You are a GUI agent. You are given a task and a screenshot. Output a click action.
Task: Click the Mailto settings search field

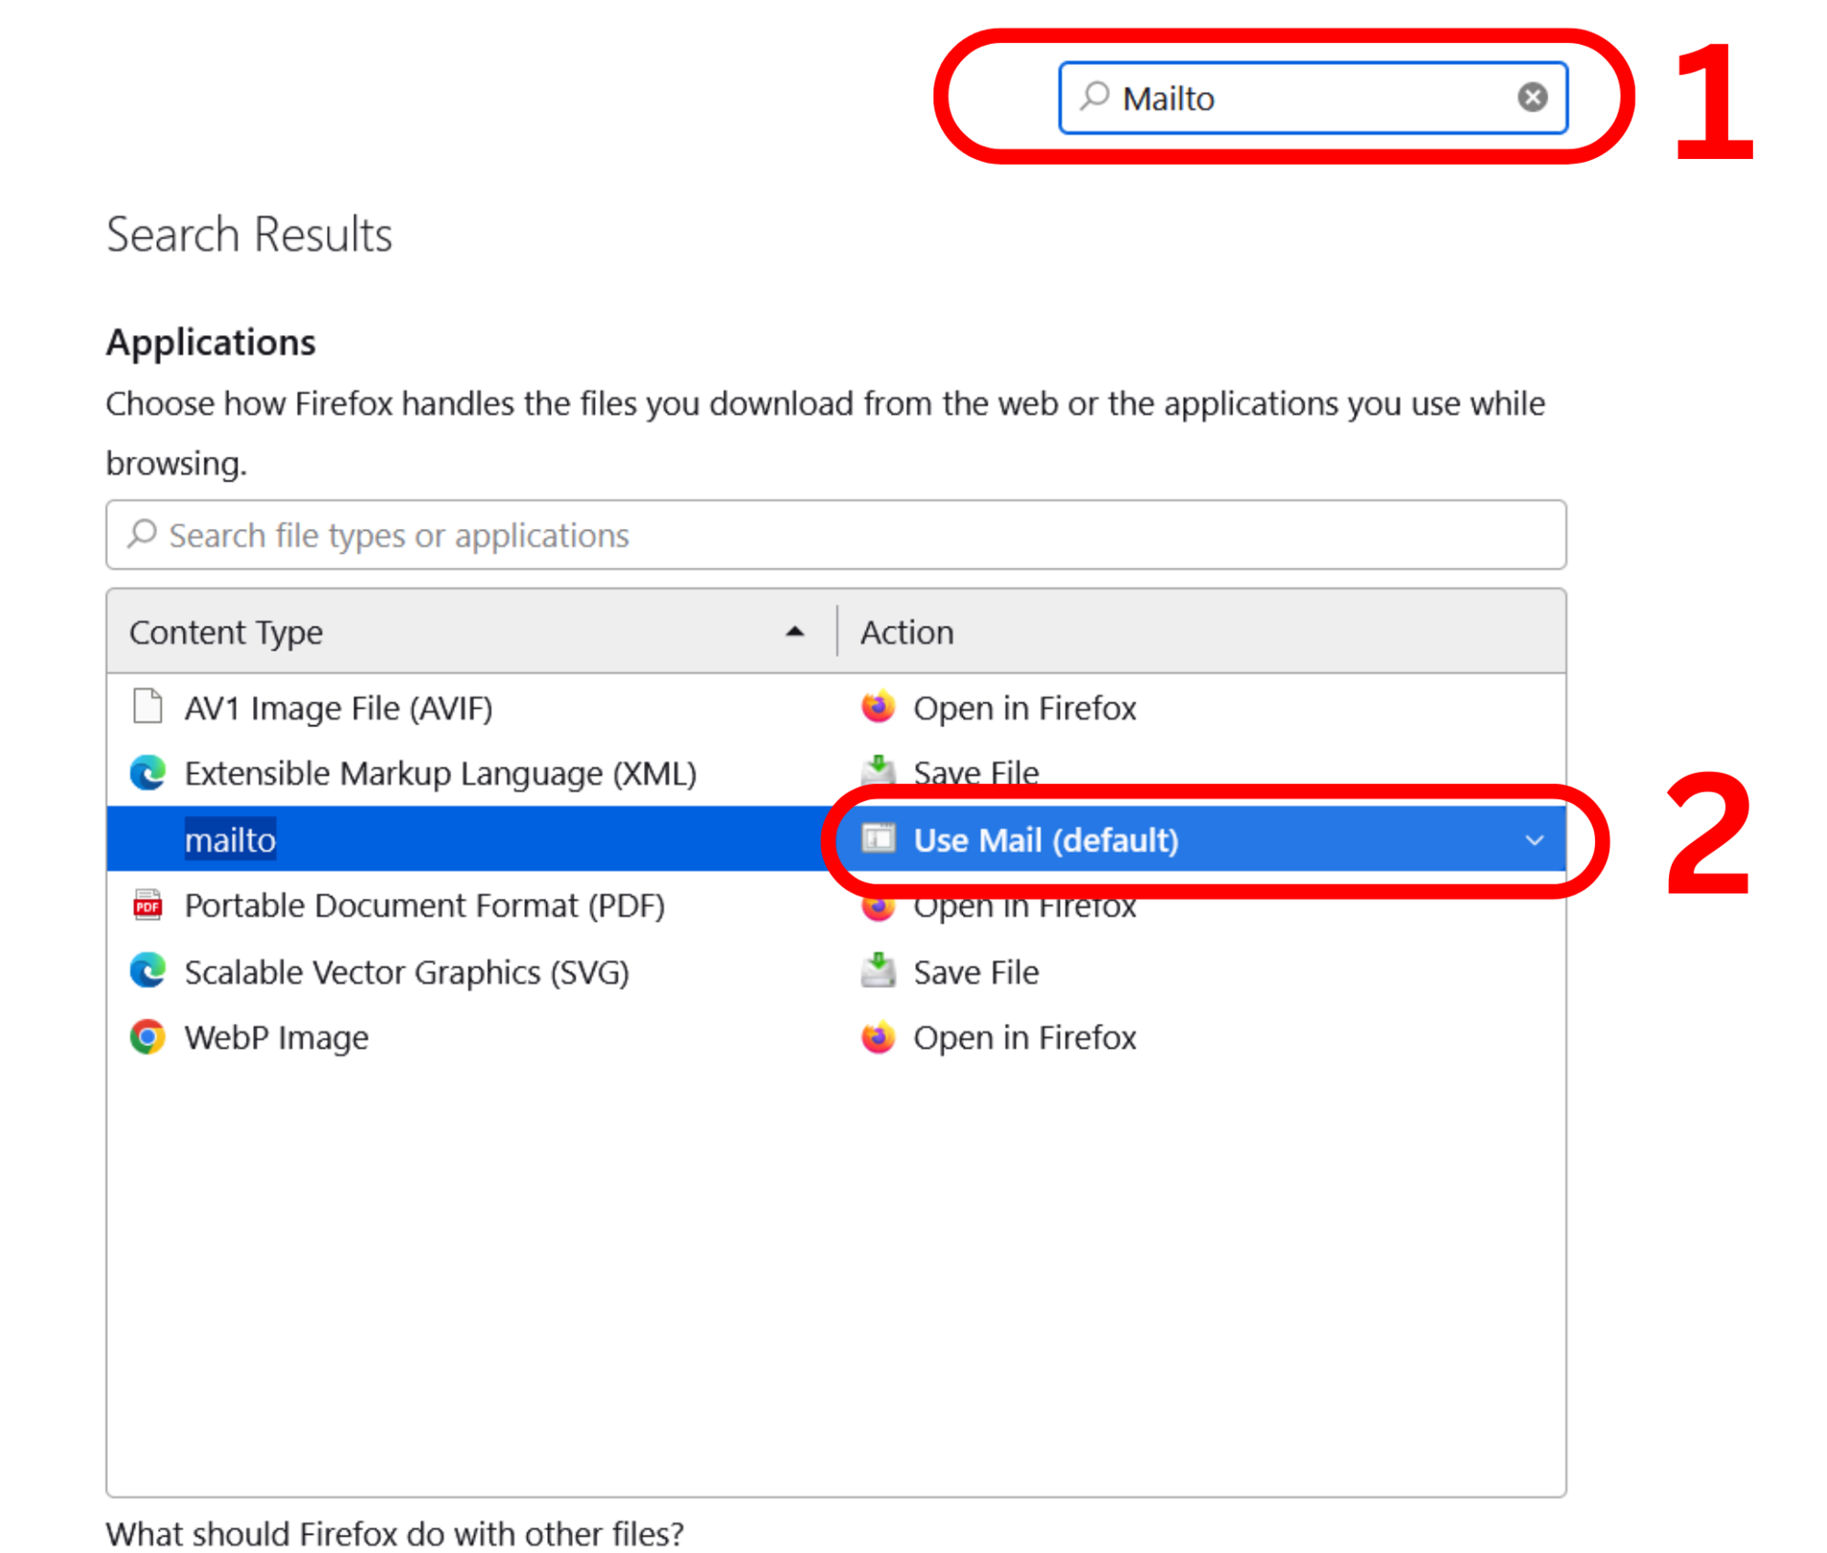(1311, 98)
